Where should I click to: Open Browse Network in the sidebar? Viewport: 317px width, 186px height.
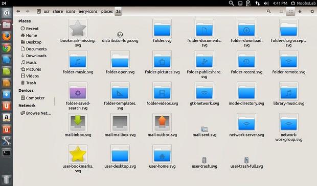36,113
